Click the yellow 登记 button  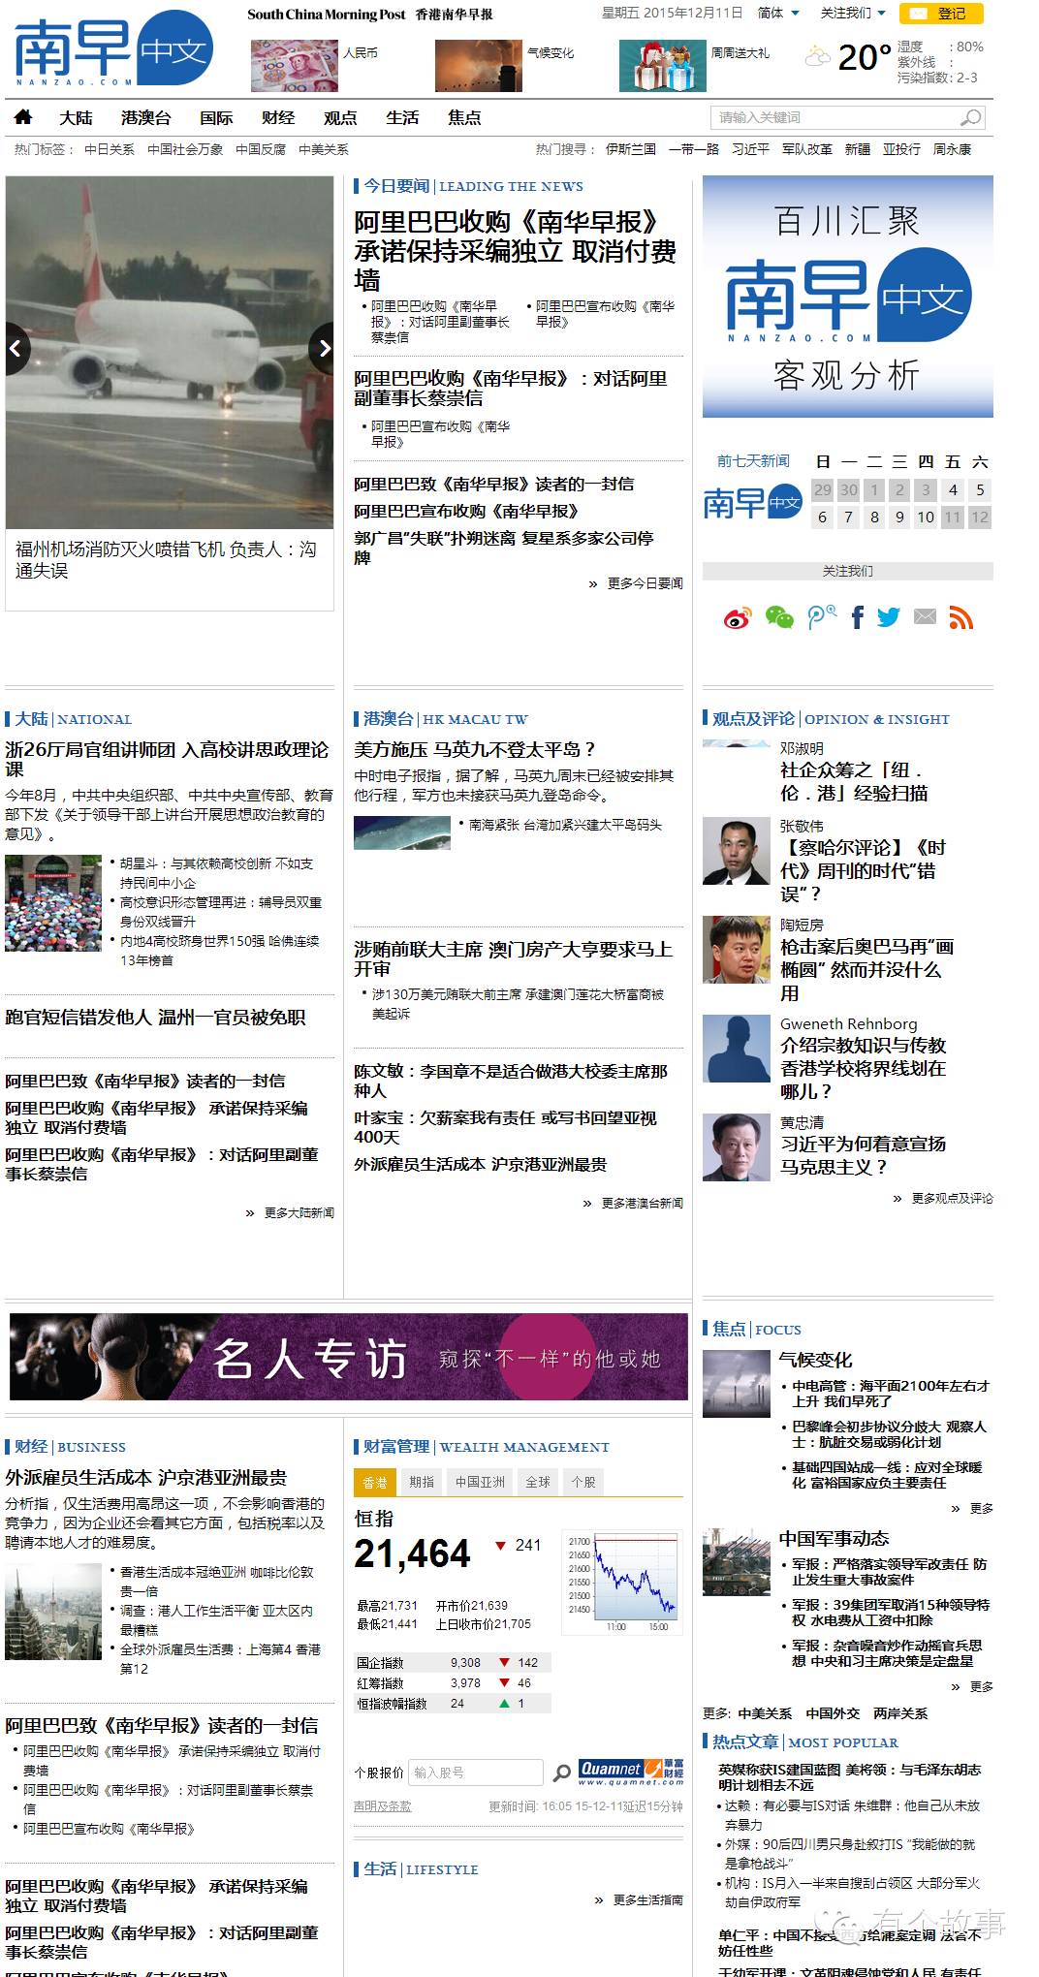(941, 13)
